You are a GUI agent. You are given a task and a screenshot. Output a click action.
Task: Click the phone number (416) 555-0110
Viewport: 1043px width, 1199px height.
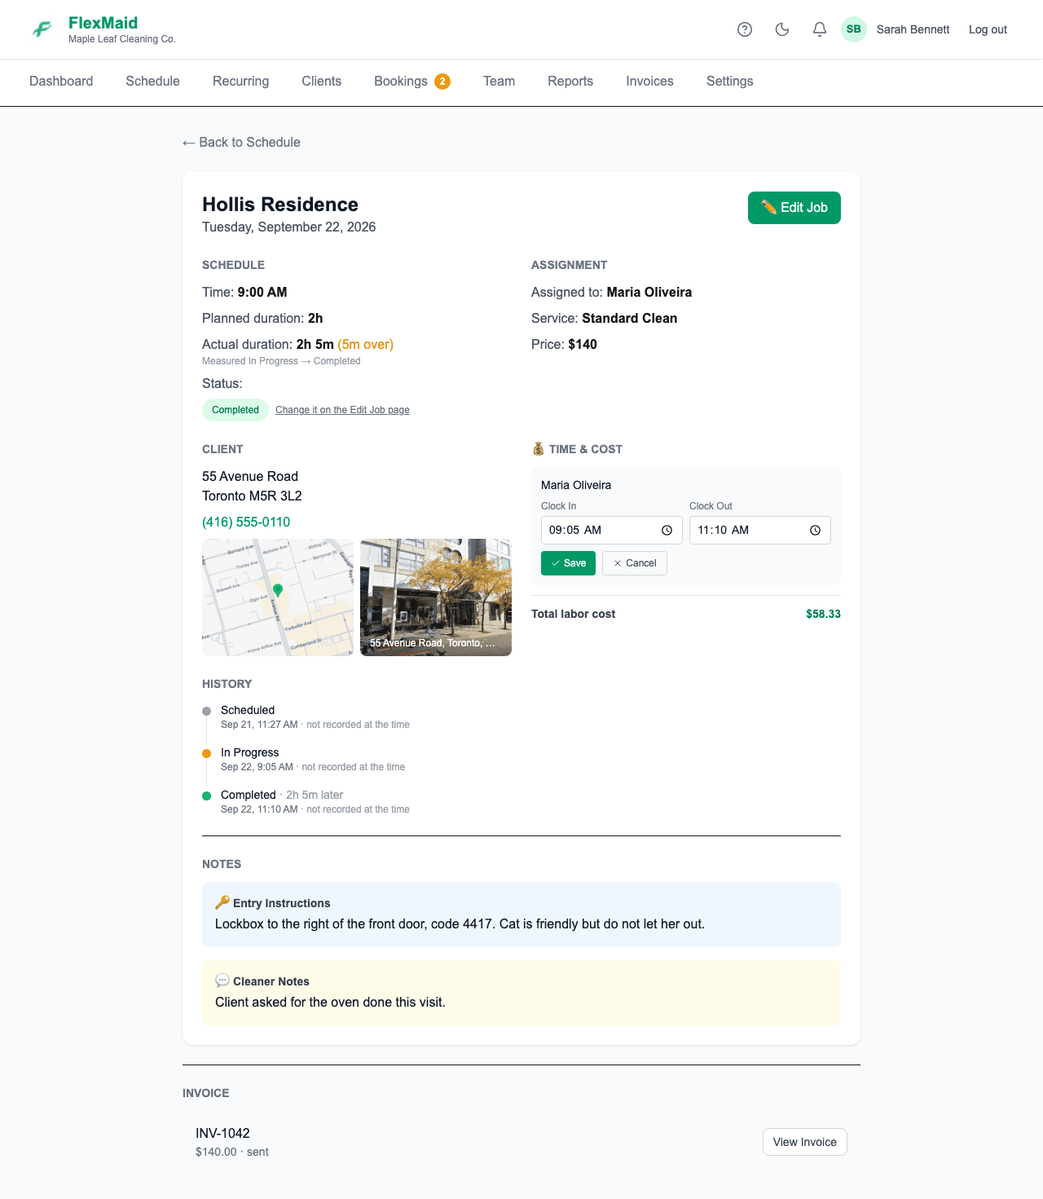point(246,522)
